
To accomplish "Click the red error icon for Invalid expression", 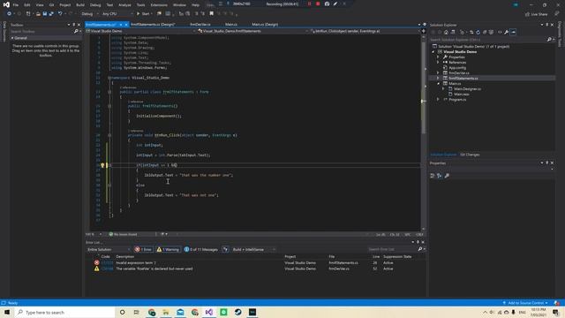I will 96,263.
